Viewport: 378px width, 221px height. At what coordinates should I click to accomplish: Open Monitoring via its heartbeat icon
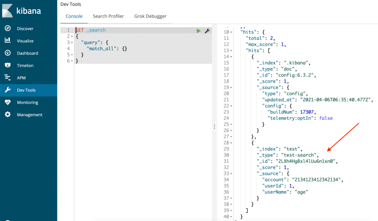[x=8, y=102]
